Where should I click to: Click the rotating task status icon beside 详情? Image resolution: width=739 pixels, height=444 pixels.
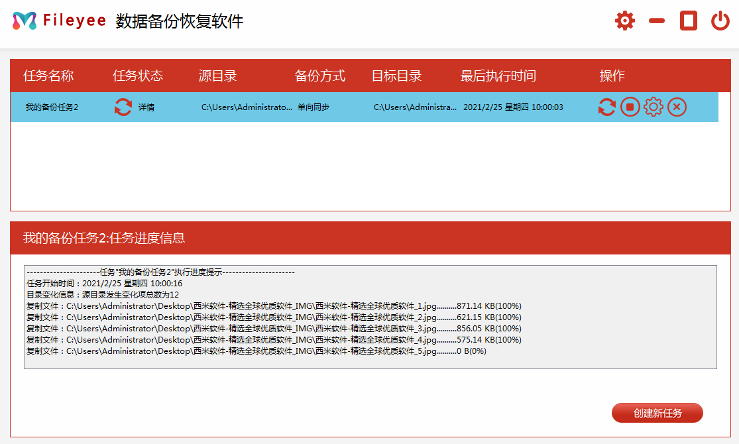pos(122,107)
